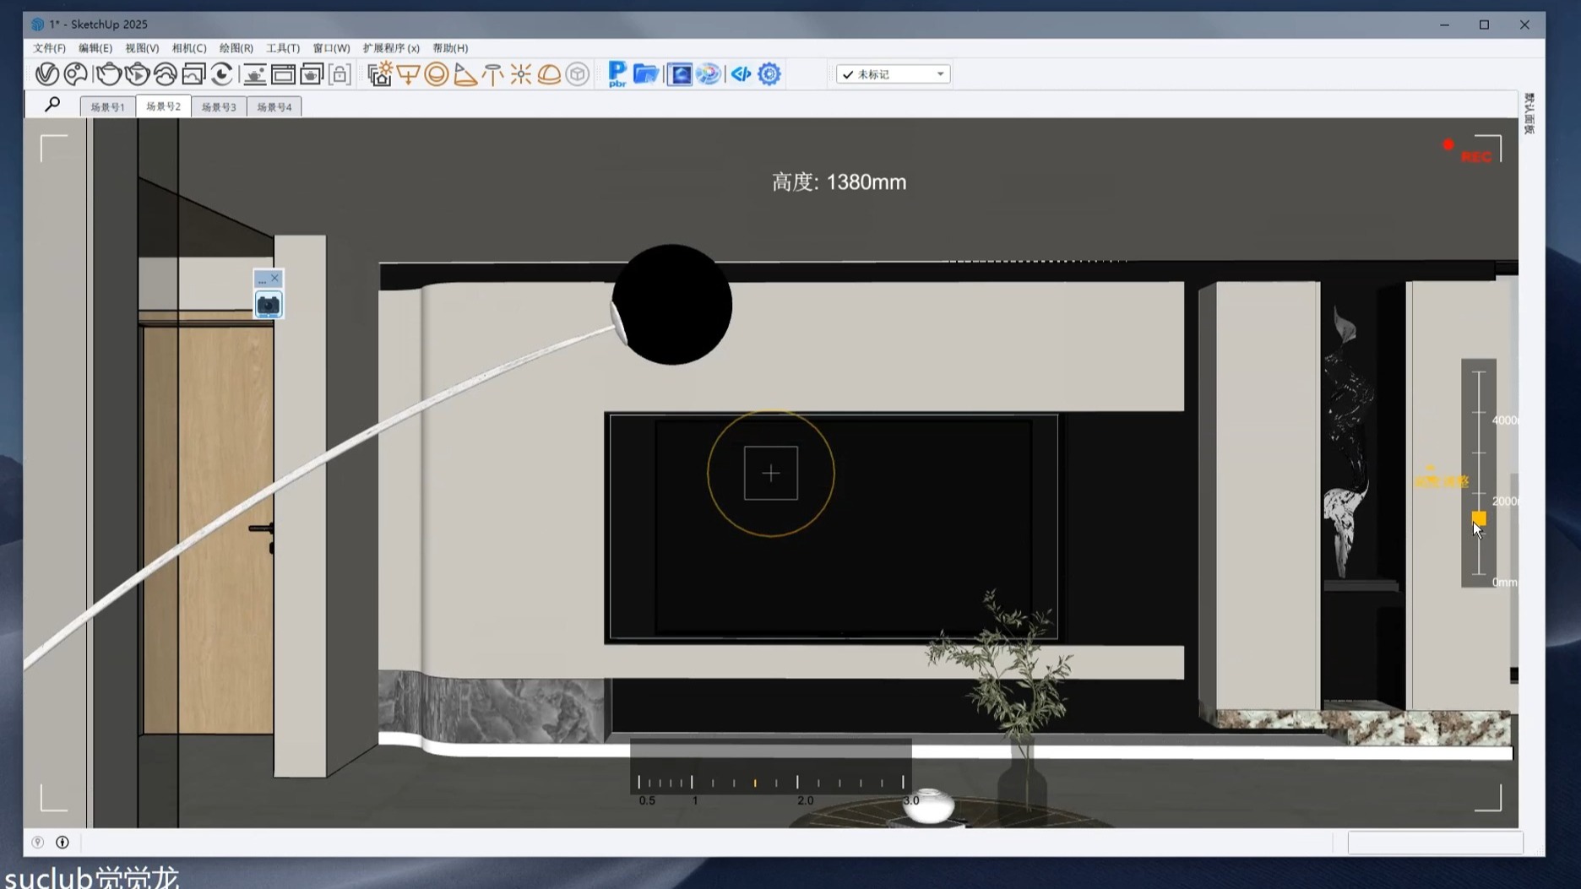Close the small camera widget panel
The height and width of the screenshot is (889, 1581).
(x=274, y=278)
